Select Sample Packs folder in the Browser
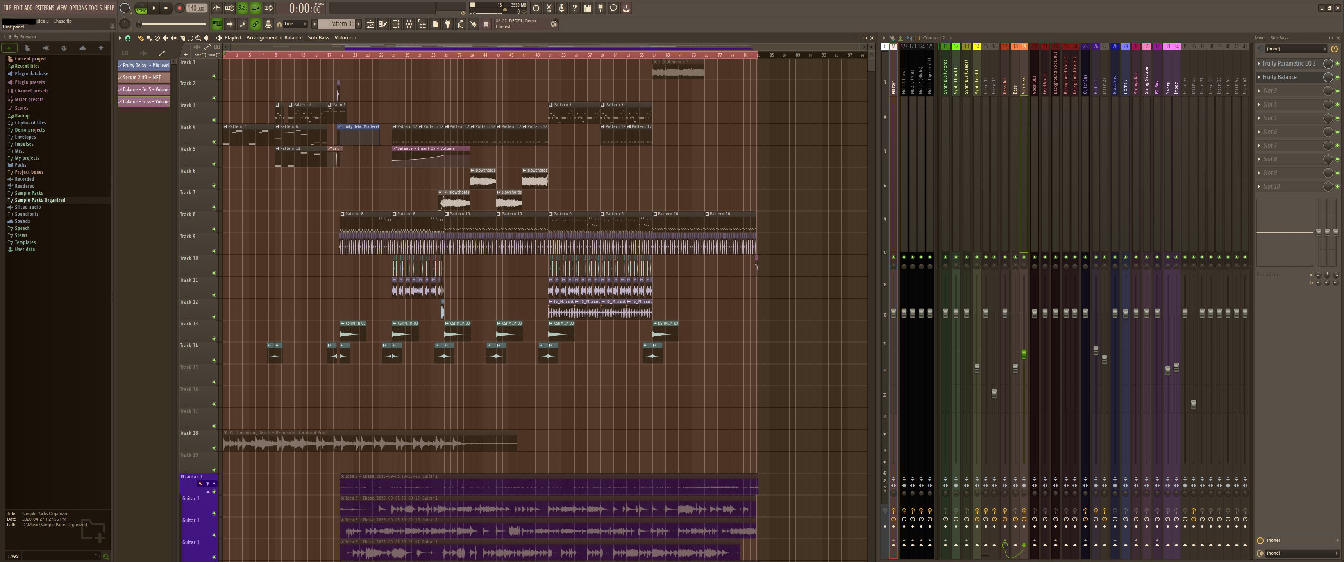Screen dimensions: 1344x562 29,193
